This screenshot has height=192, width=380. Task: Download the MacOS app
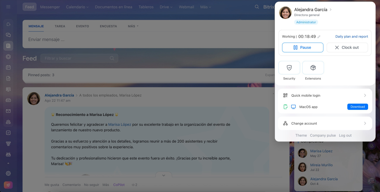pos(357,107)
